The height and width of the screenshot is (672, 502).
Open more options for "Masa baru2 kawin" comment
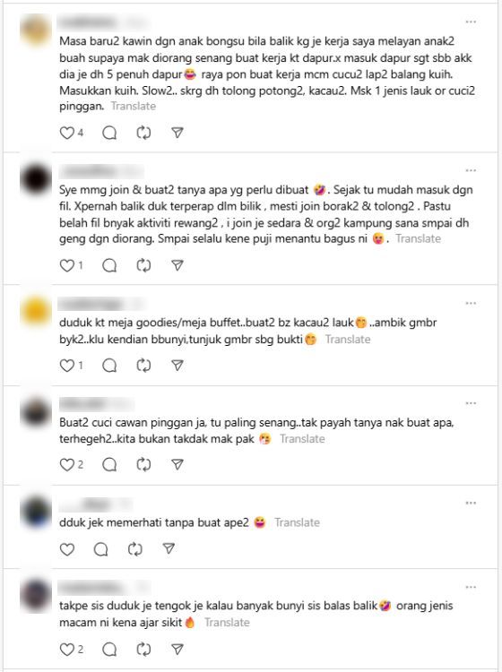471,22
